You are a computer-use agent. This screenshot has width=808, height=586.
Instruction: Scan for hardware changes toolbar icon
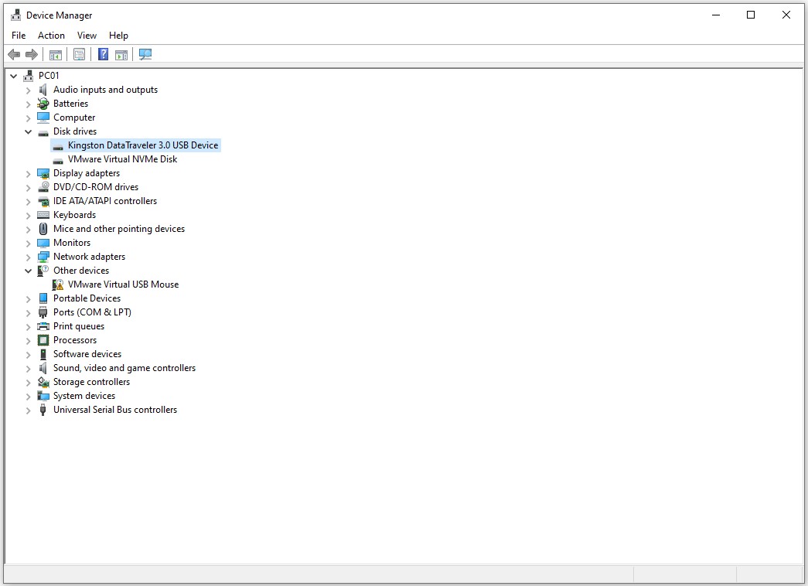[x=145, y=54]
